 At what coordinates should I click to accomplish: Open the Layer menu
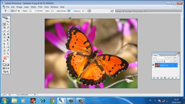tap(26, 7)
